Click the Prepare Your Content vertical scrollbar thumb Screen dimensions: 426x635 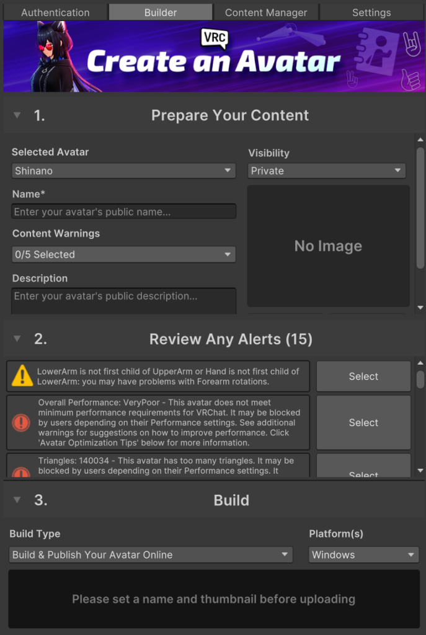(x=420, y=208)
